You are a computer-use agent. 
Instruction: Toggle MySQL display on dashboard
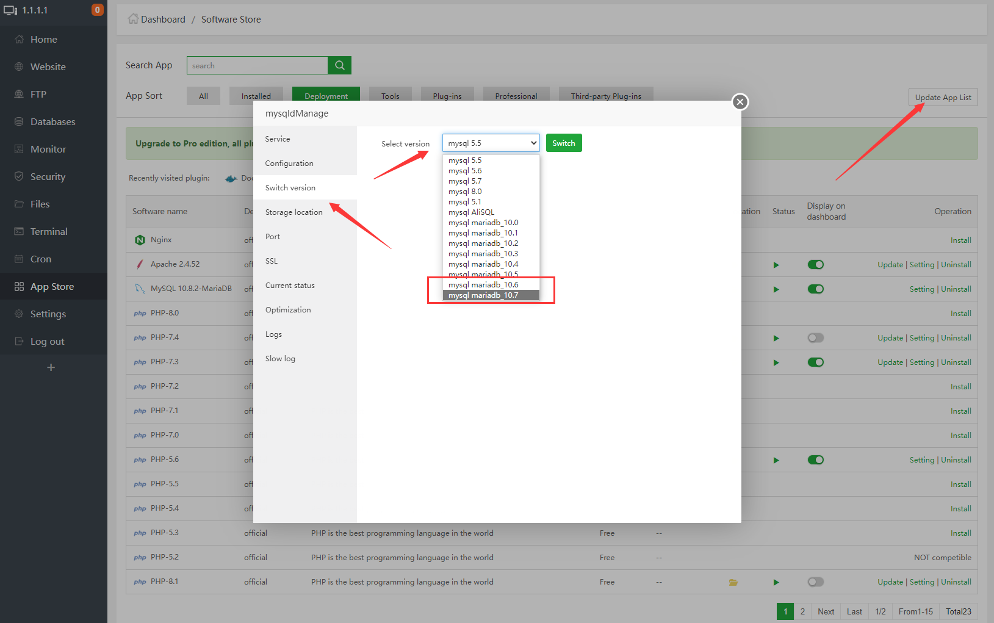click(x=816, y=289)
